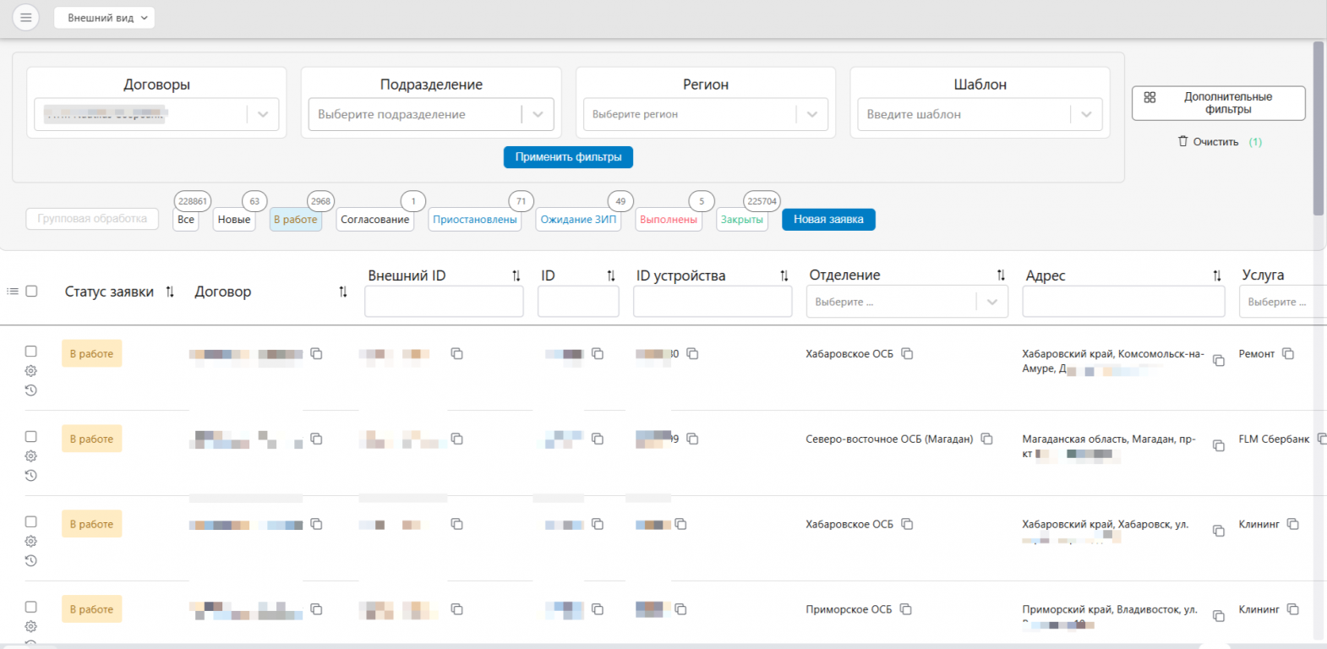Click the Внешний ID filter input field
Screen dimensions: 1327x649
click(444, 302)
